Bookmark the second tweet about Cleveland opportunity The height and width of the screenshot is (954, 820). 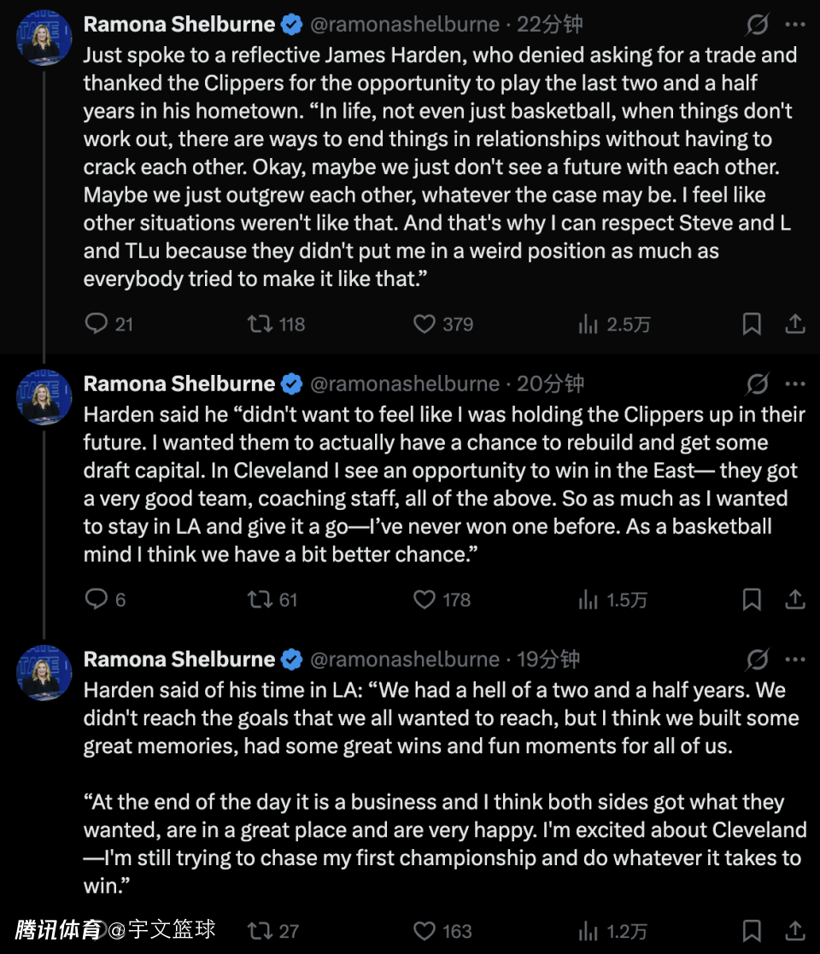click(x=752, y=600)
